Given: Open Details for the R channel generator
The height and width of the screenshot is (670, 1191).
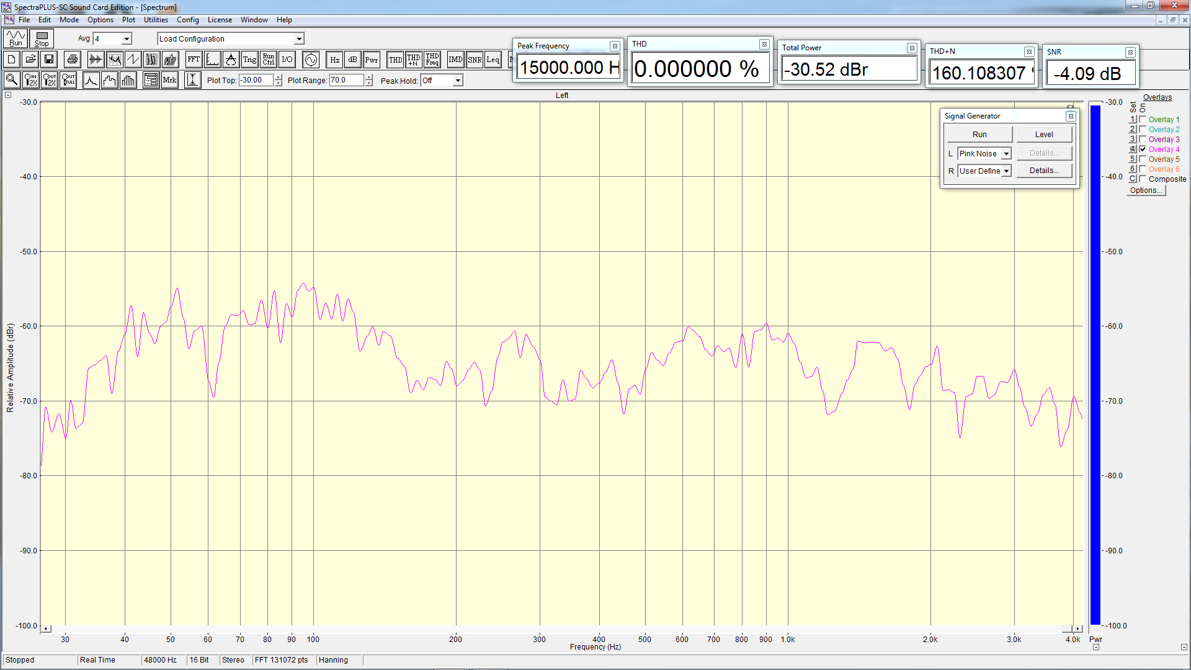Looking at the screenshot, I should click(1044, 171).
